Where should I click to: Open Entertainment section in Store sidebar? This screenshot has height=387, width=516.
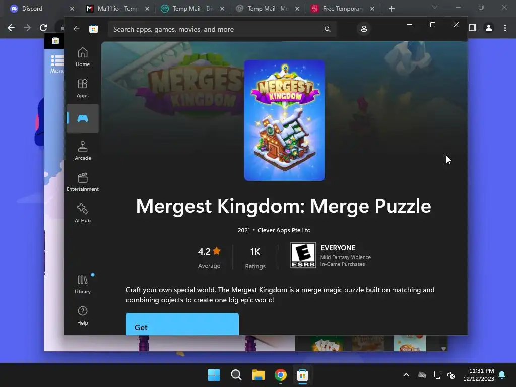coord(82,182)
